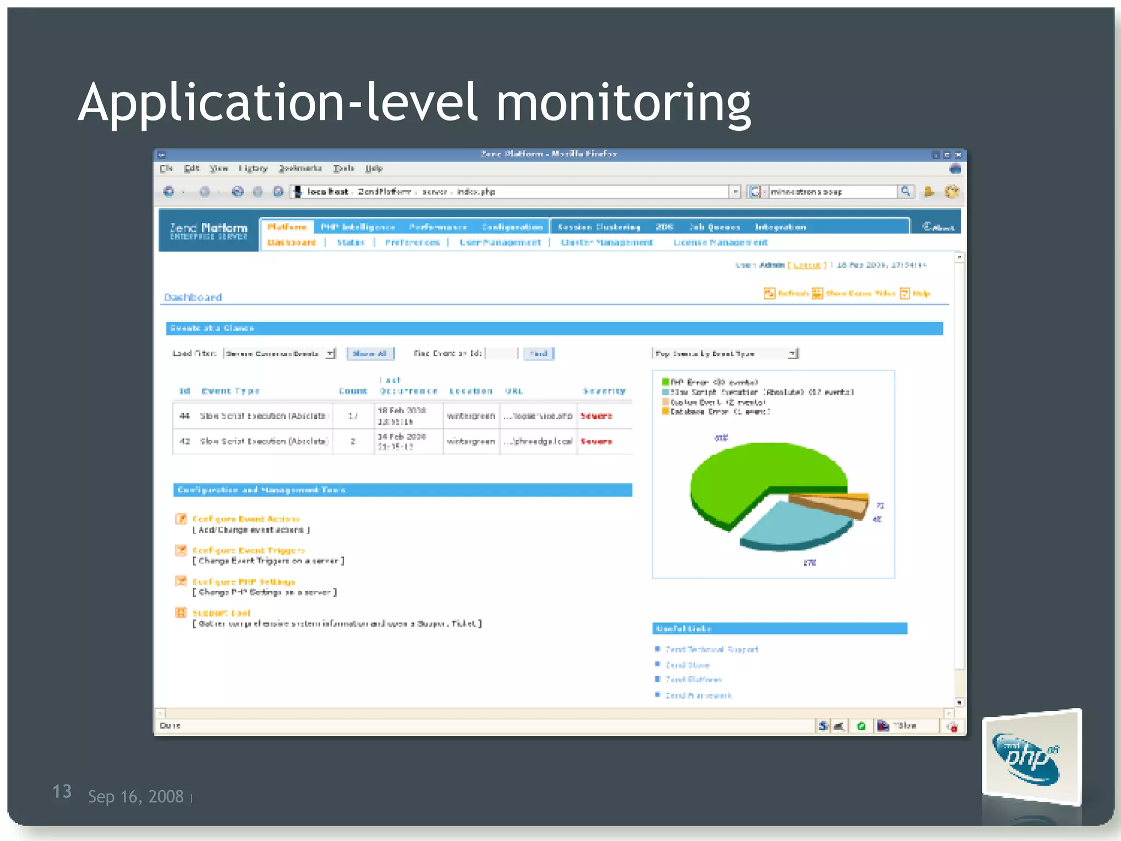Open Zend Technical Support link
This screenshot has height=841, width=1121.
712,649
